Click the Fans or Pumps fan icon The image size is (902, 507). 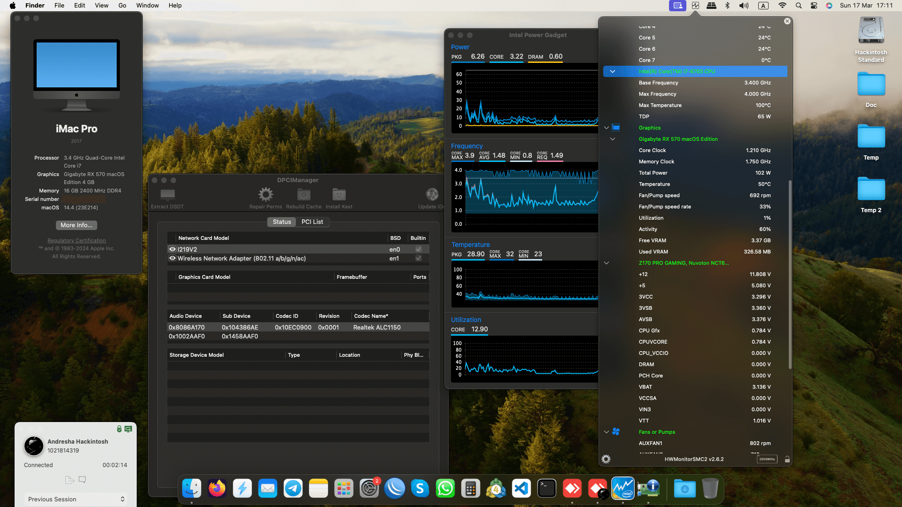pyautogui.click(x=616, y=431)
